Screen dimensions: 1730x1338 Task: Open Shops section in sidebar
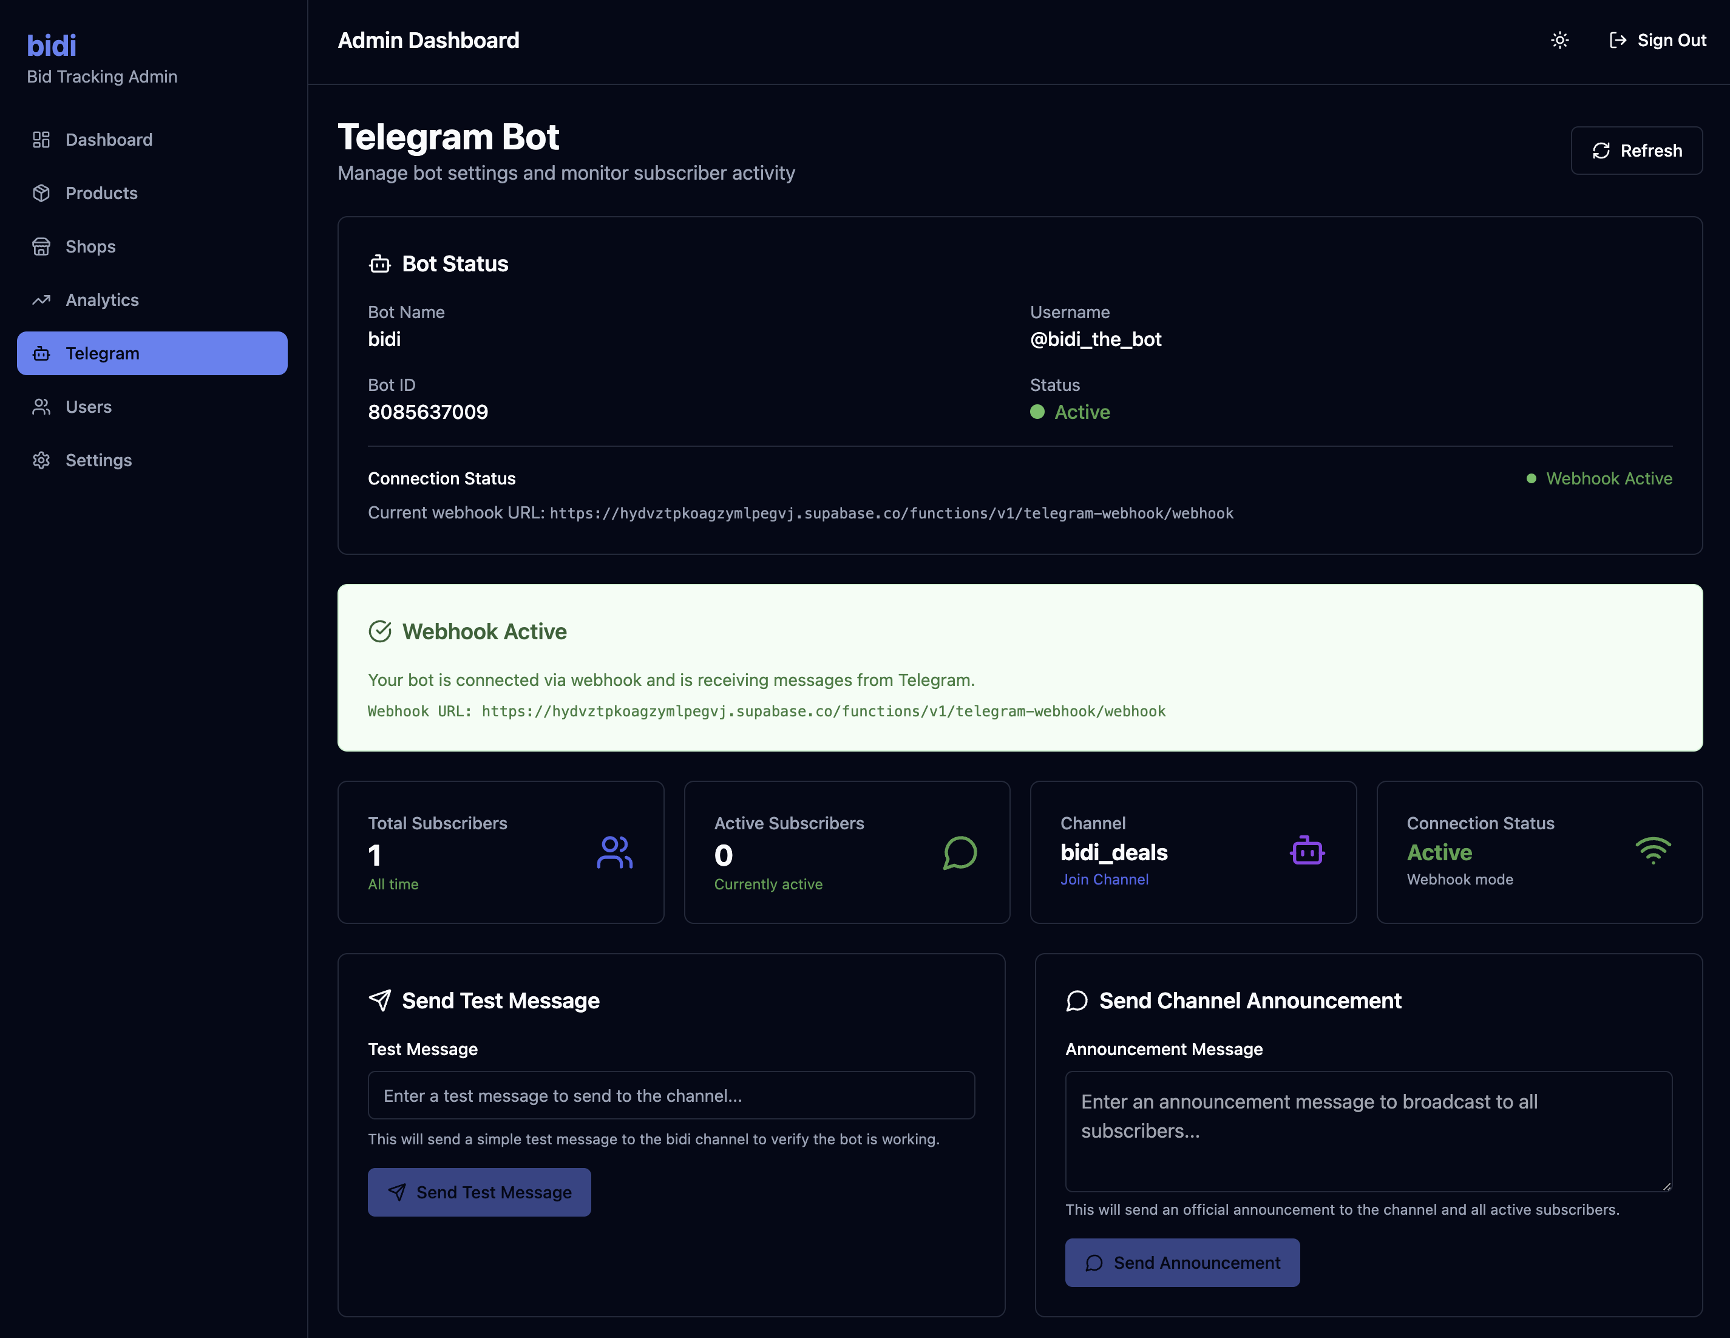coord(90,246)
